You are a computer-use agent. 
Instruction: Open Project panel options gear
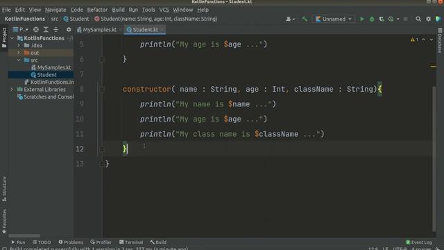(69, 29)
